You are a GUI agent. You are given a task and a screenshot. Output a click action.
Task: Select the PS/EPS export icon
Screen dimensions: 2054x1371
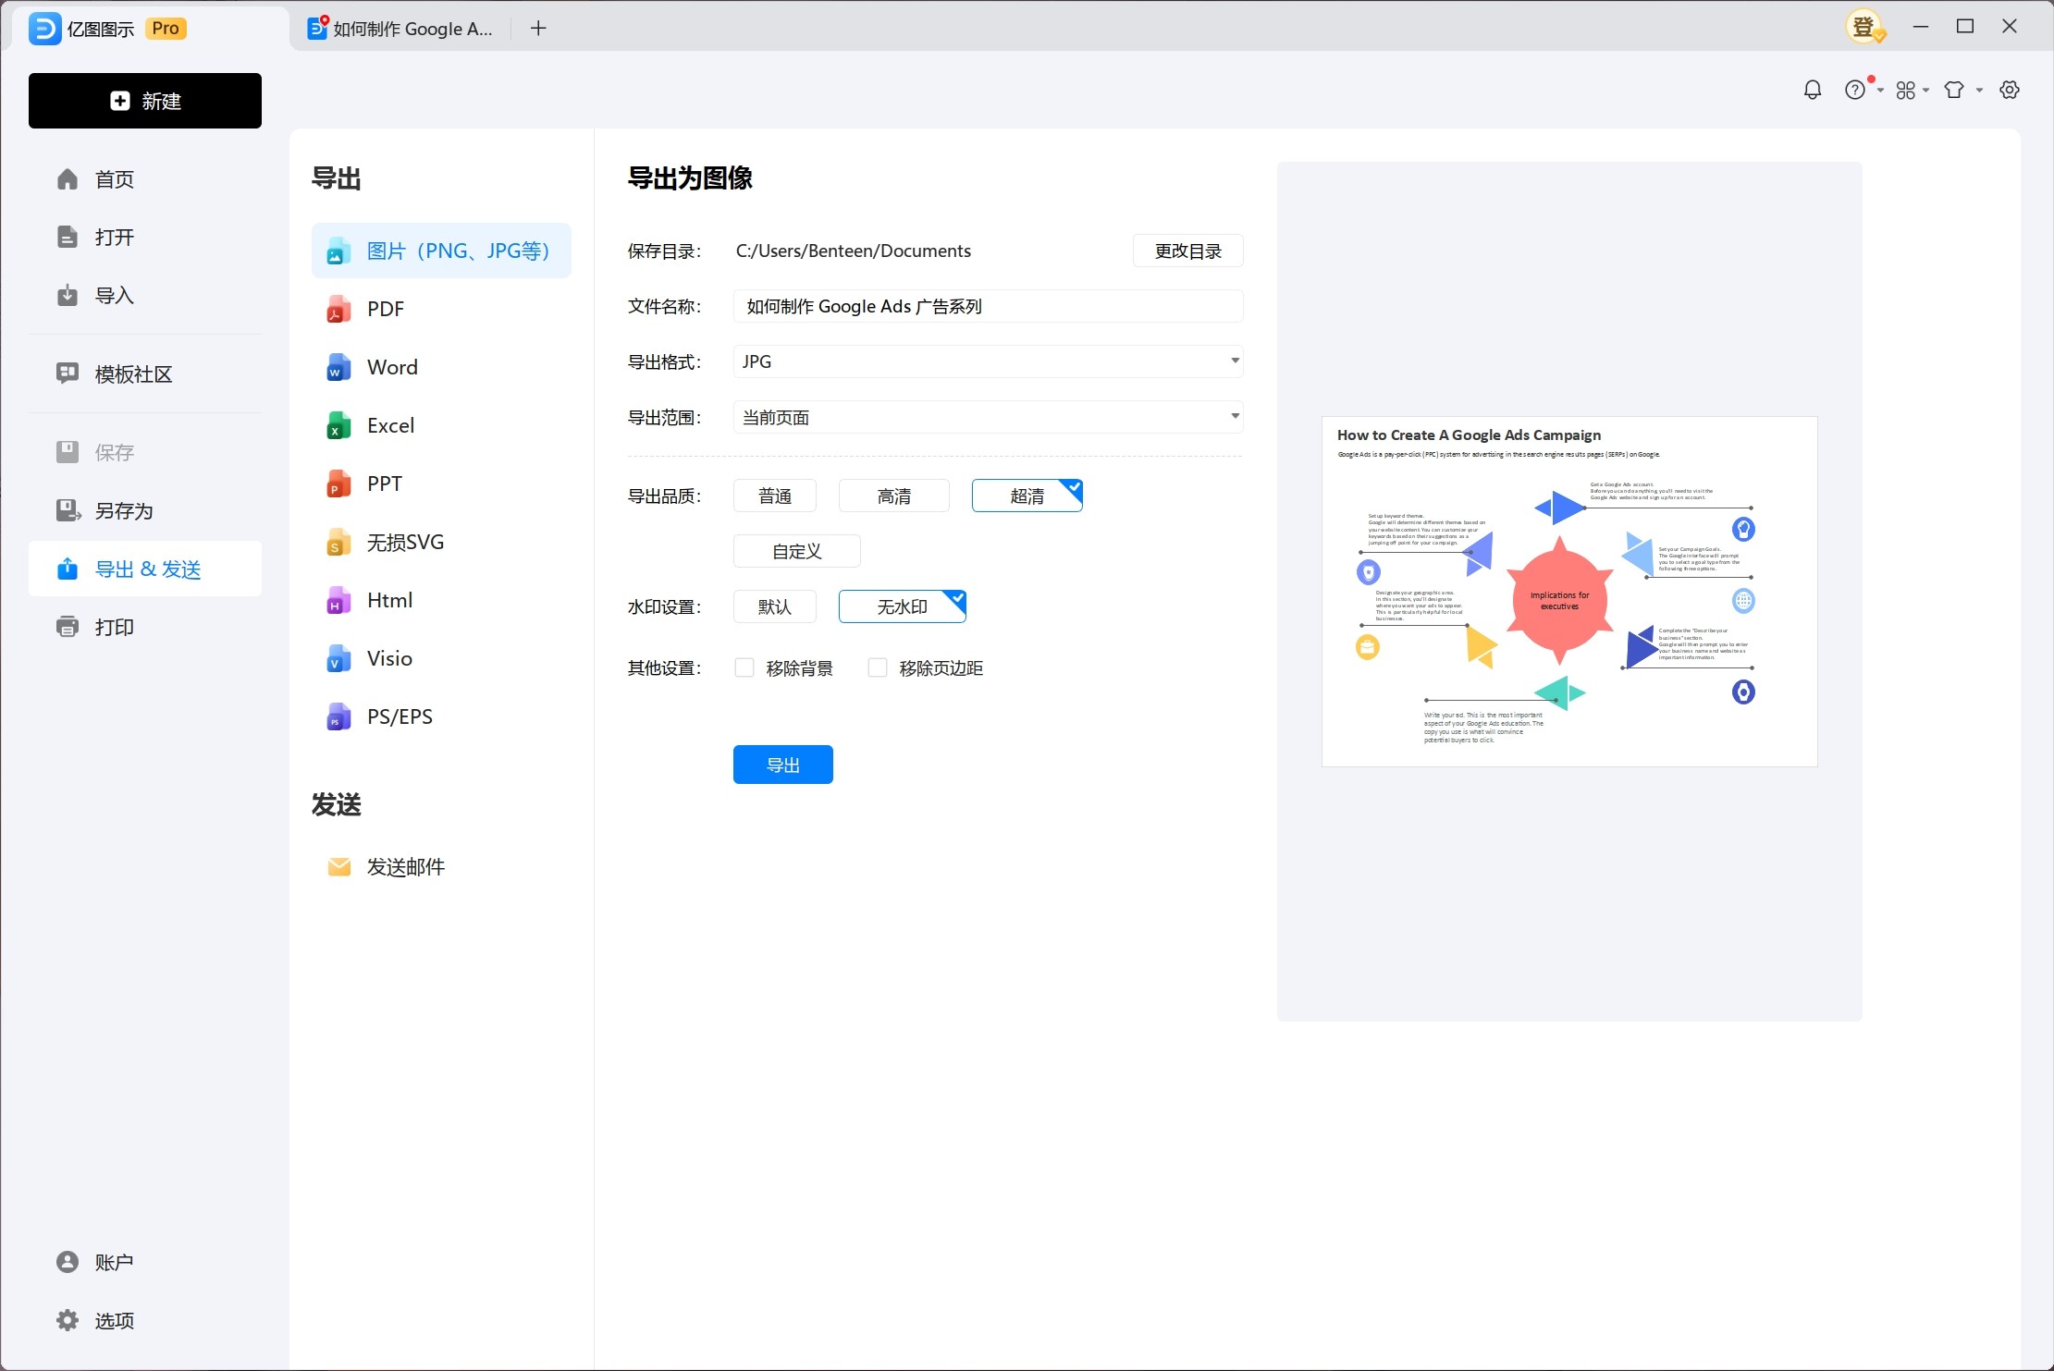pos(338,716)
